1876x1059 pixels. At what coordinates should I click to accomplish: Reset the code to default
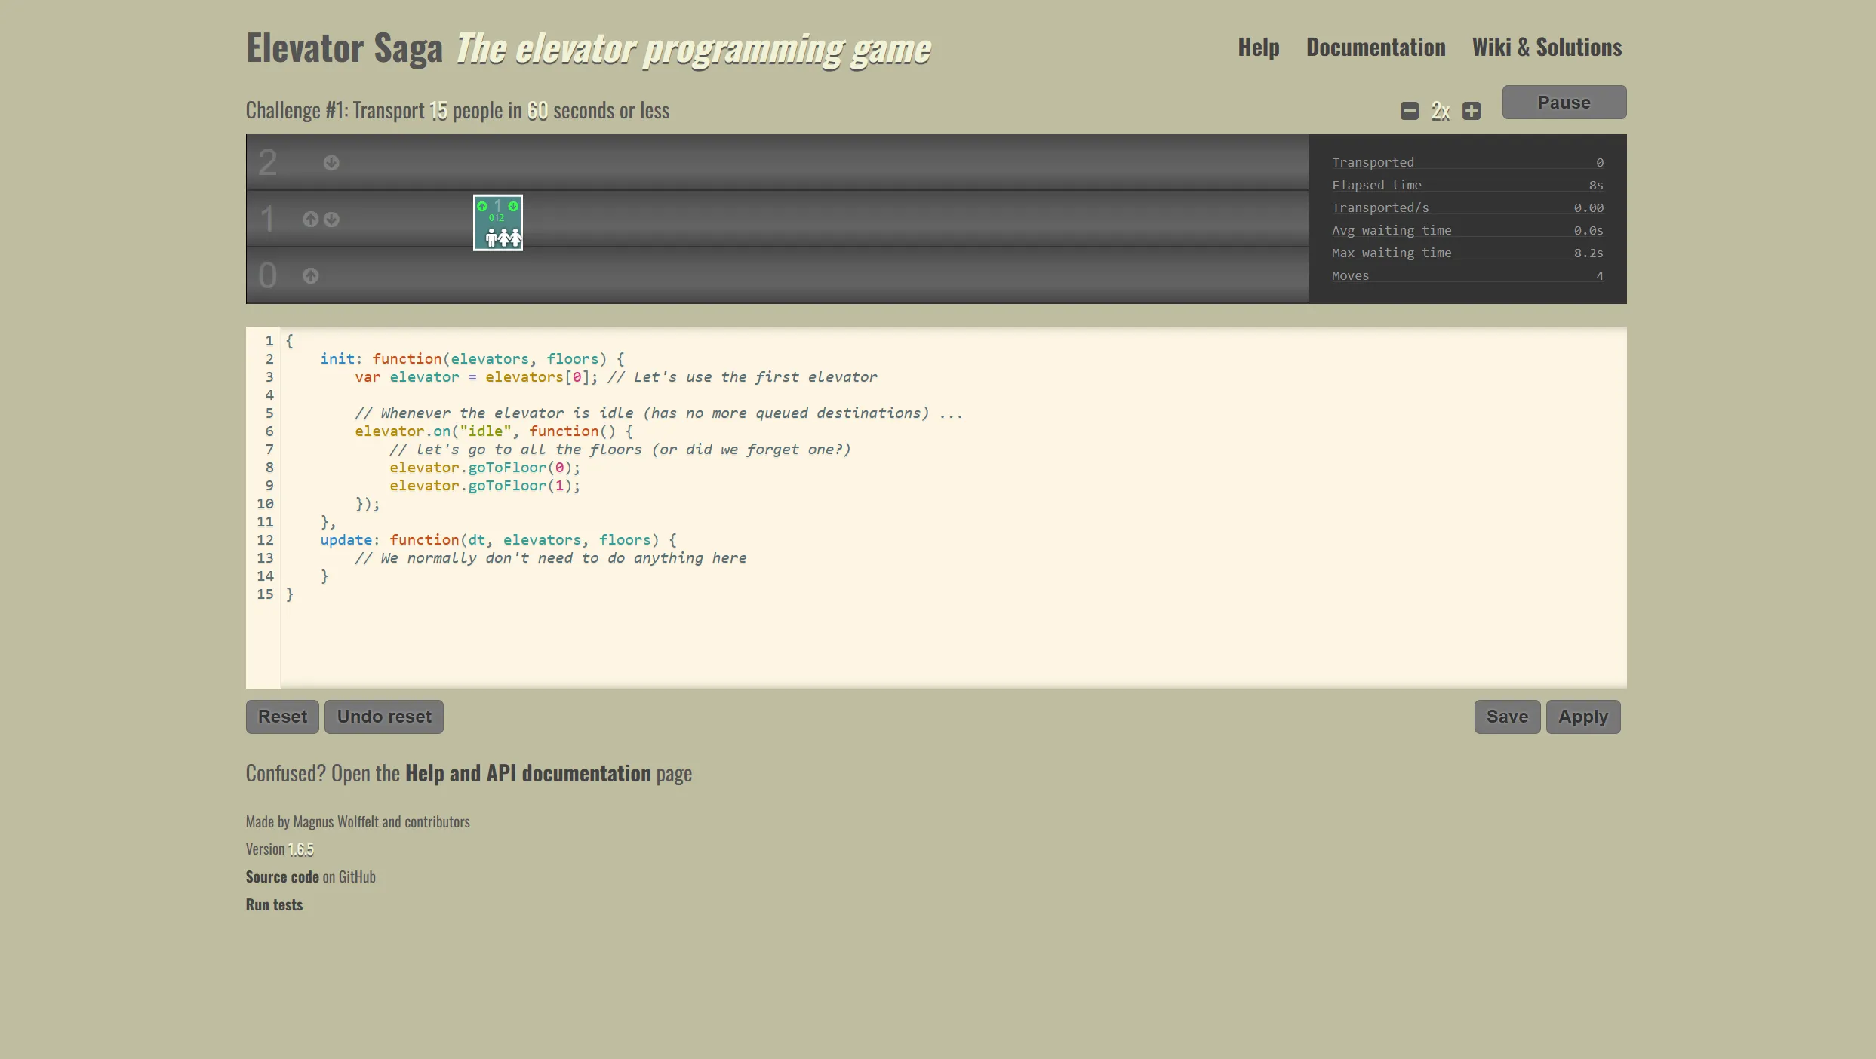tap(282, 717)
